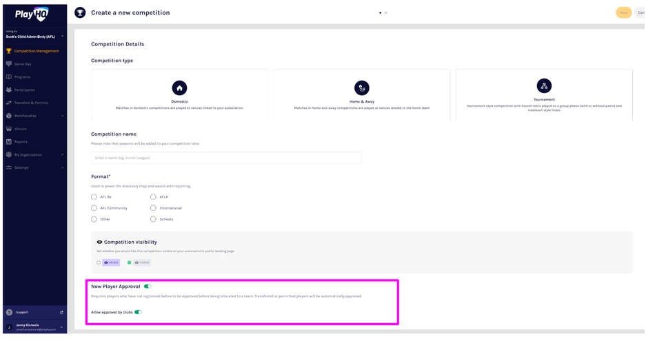This screenshot has height=348, width=648.
Task: Expand the organisation switcher dropdown
Action: 62,36
